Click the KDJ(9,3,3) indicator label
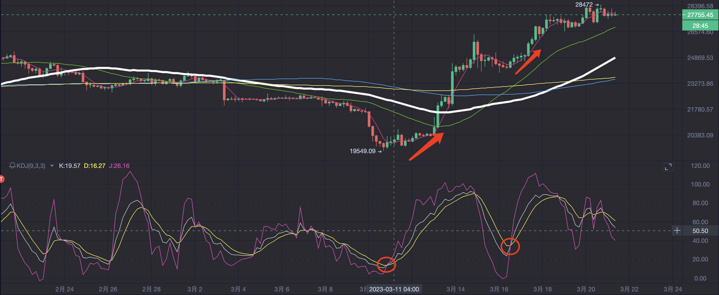 click(31, 166)
